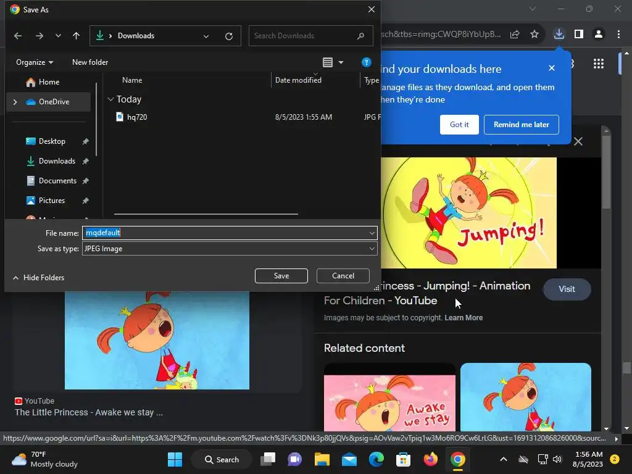Screen dimensions: 632x474
Task: Sort files by Name column
Action: pos(132,80)
